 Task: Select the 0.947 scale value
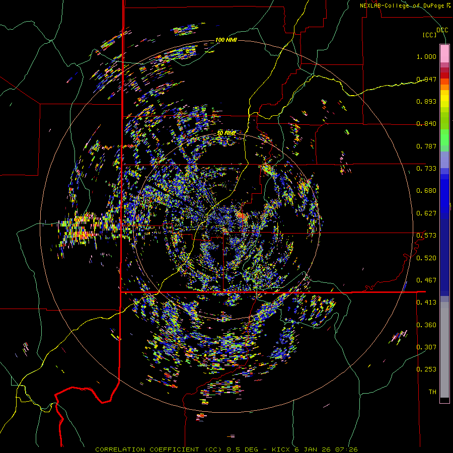pyautogui.click(x=426, y=79)
